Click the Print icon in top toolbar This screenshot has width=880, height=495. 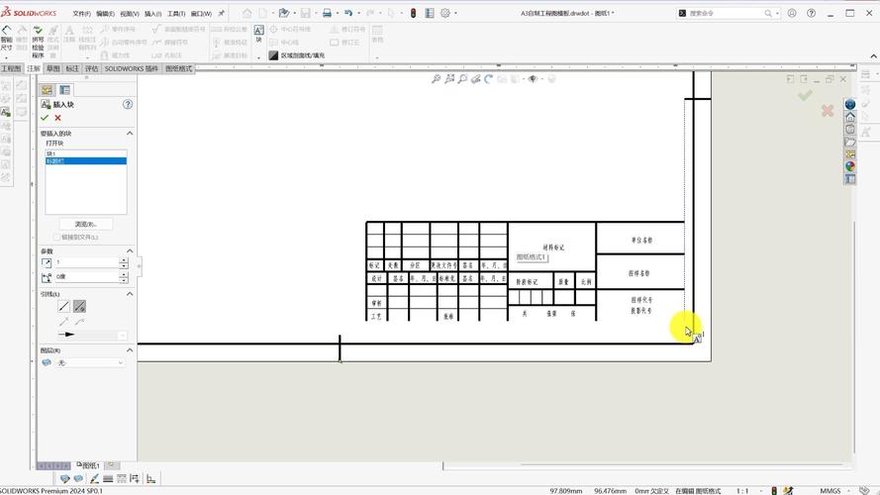(328, 13)
